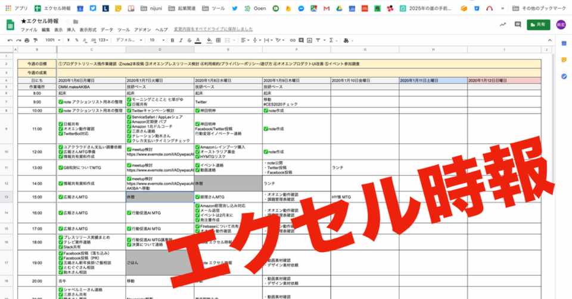This screenshot has width=572, height=299.
Task: Open the horizontal align dropdown
Action: pyautogui.click(x=245, y=40)
